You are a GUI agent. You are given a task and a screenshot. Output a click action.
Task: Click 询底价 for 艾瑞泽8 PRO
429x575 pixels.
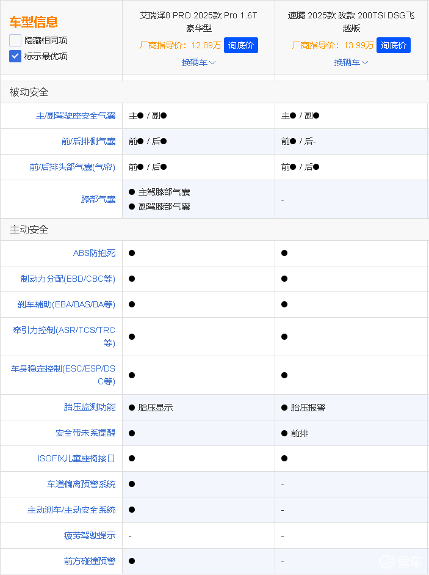(x=240, y=45)
